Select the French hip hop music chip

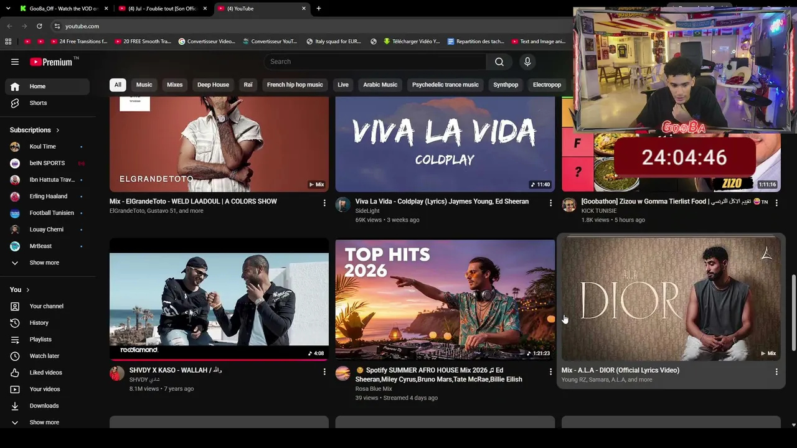(295, 85)
